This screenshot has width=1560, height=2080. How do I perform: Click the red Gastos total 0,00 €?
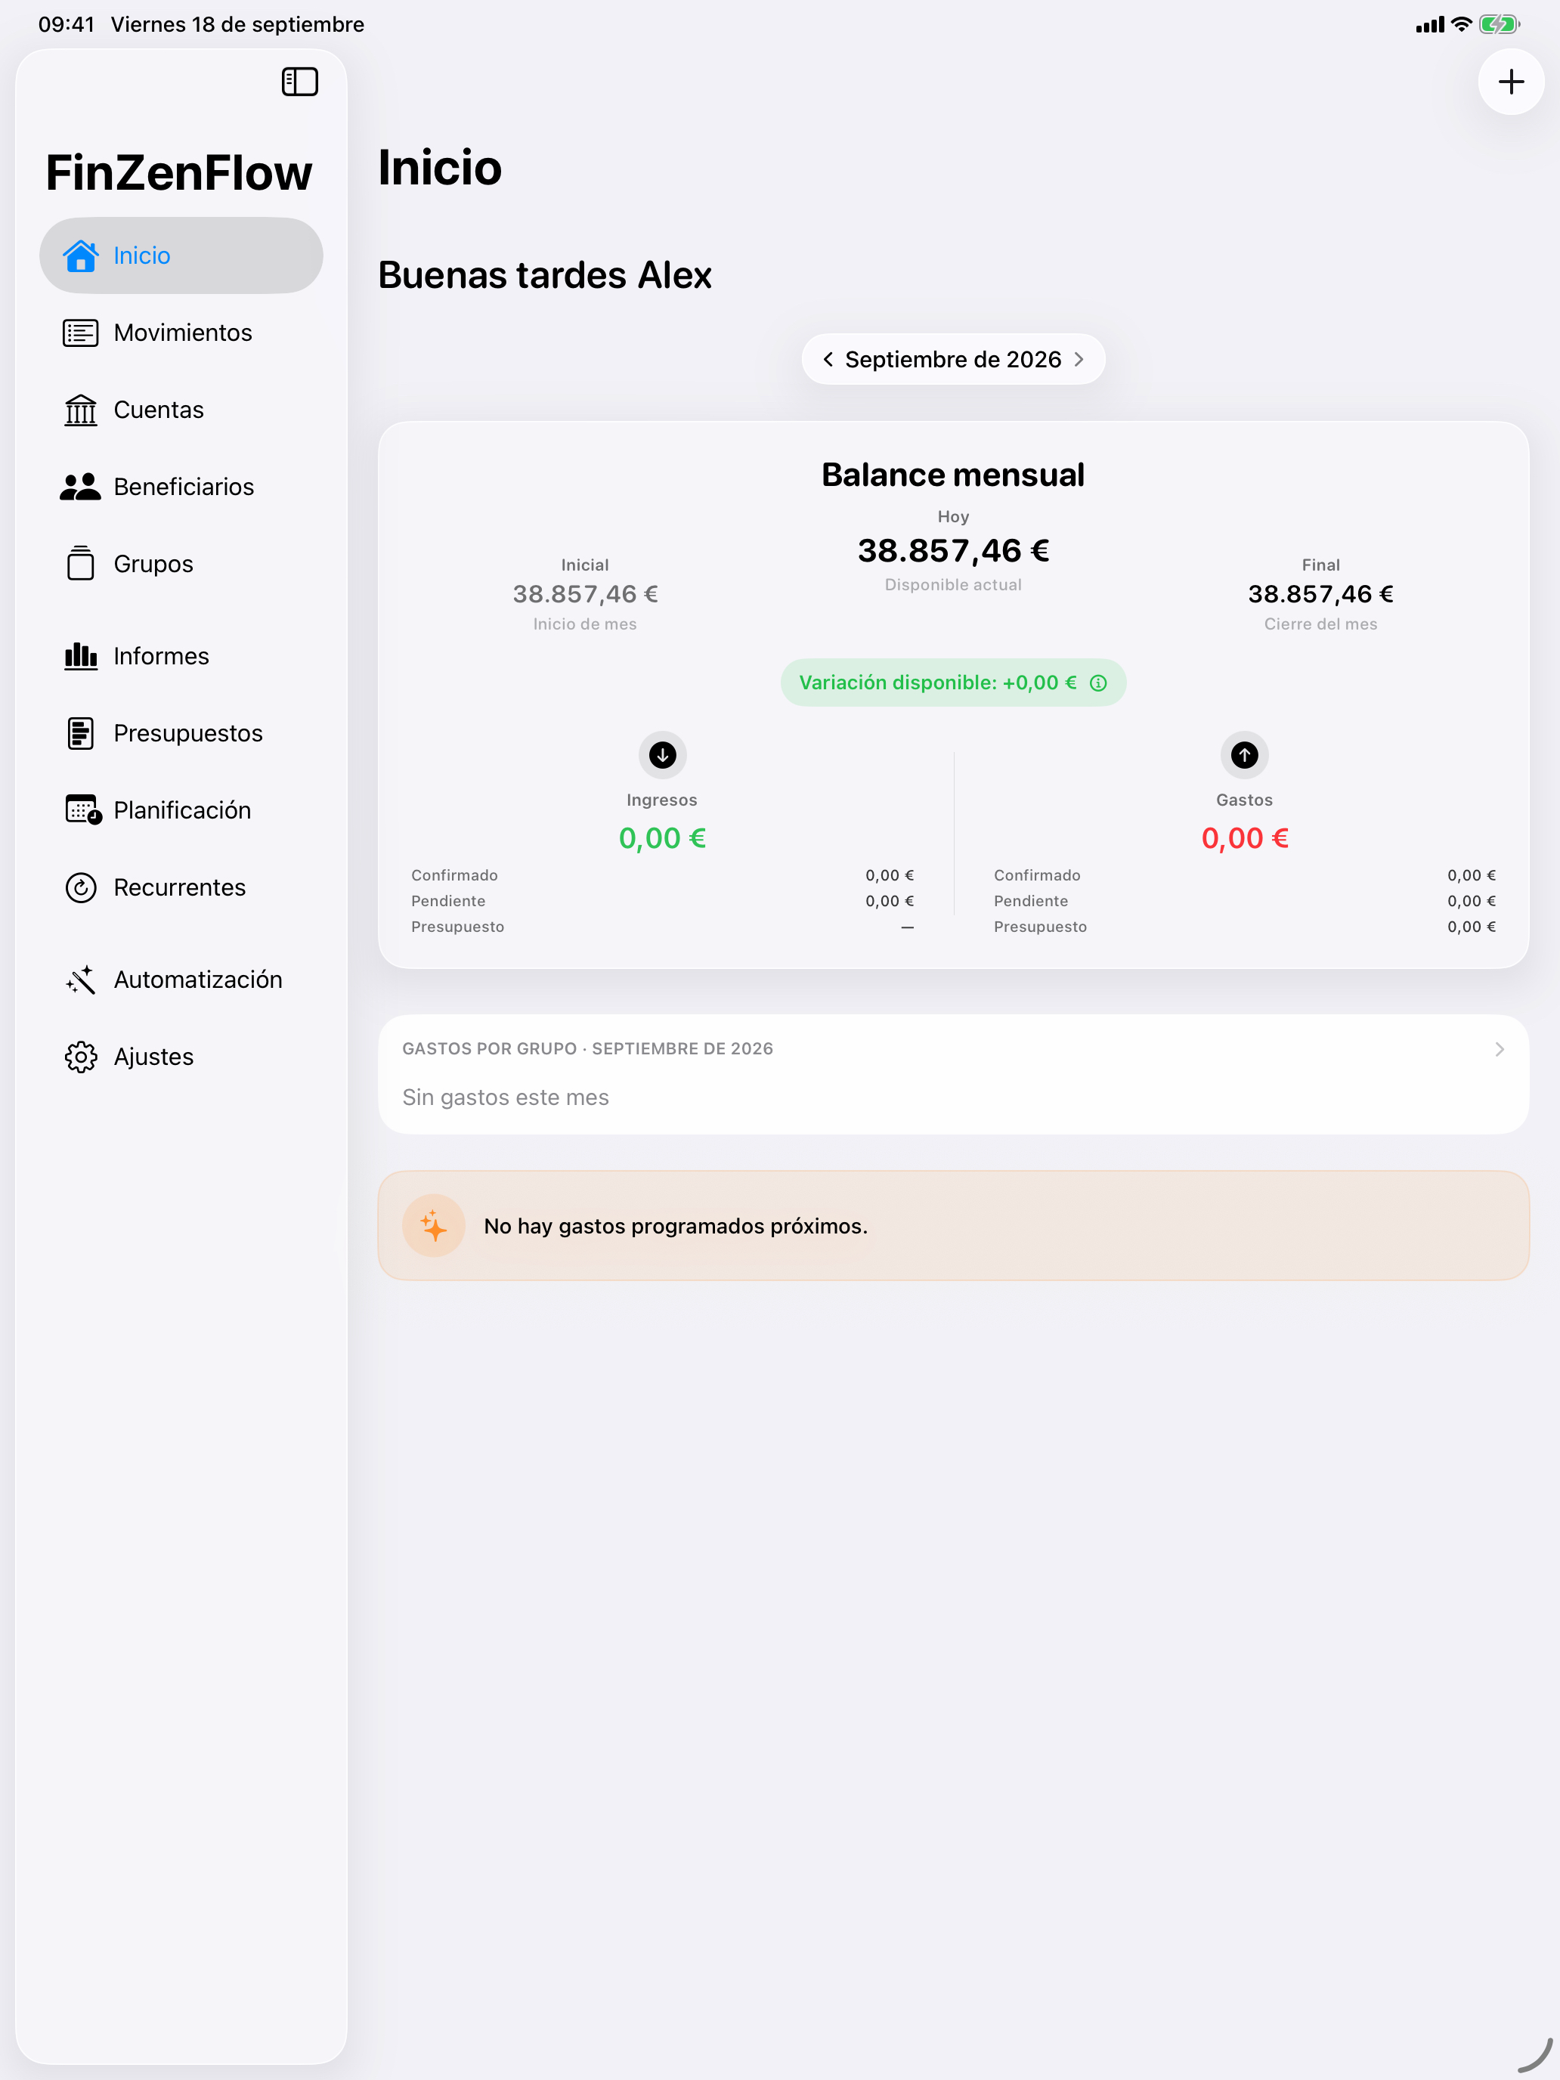coord(1244,838)
